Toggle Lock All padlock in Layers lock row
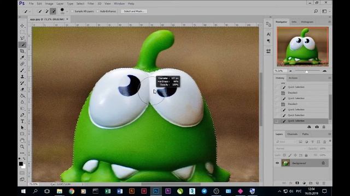The width and height of the screenshot is (350, 196). 306,155
